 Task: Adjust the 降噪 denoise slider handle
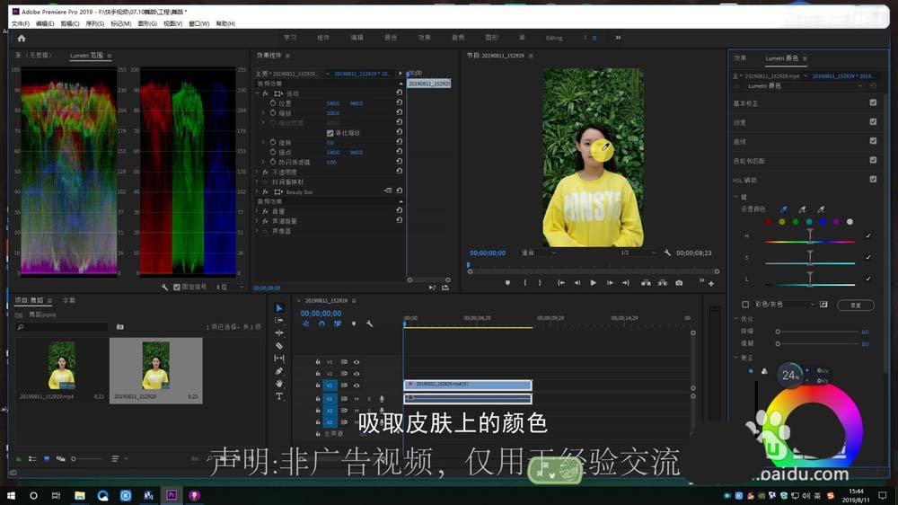tap(778, 332)
